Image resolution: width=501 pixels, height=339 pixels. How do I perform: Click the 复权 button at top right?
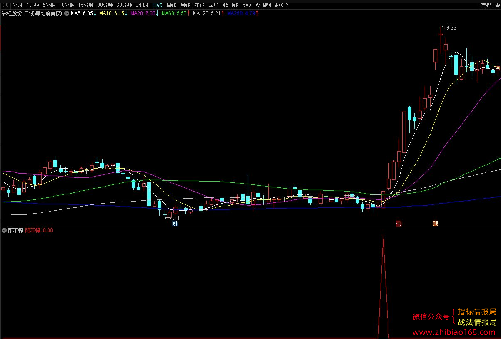coord(486,5)
